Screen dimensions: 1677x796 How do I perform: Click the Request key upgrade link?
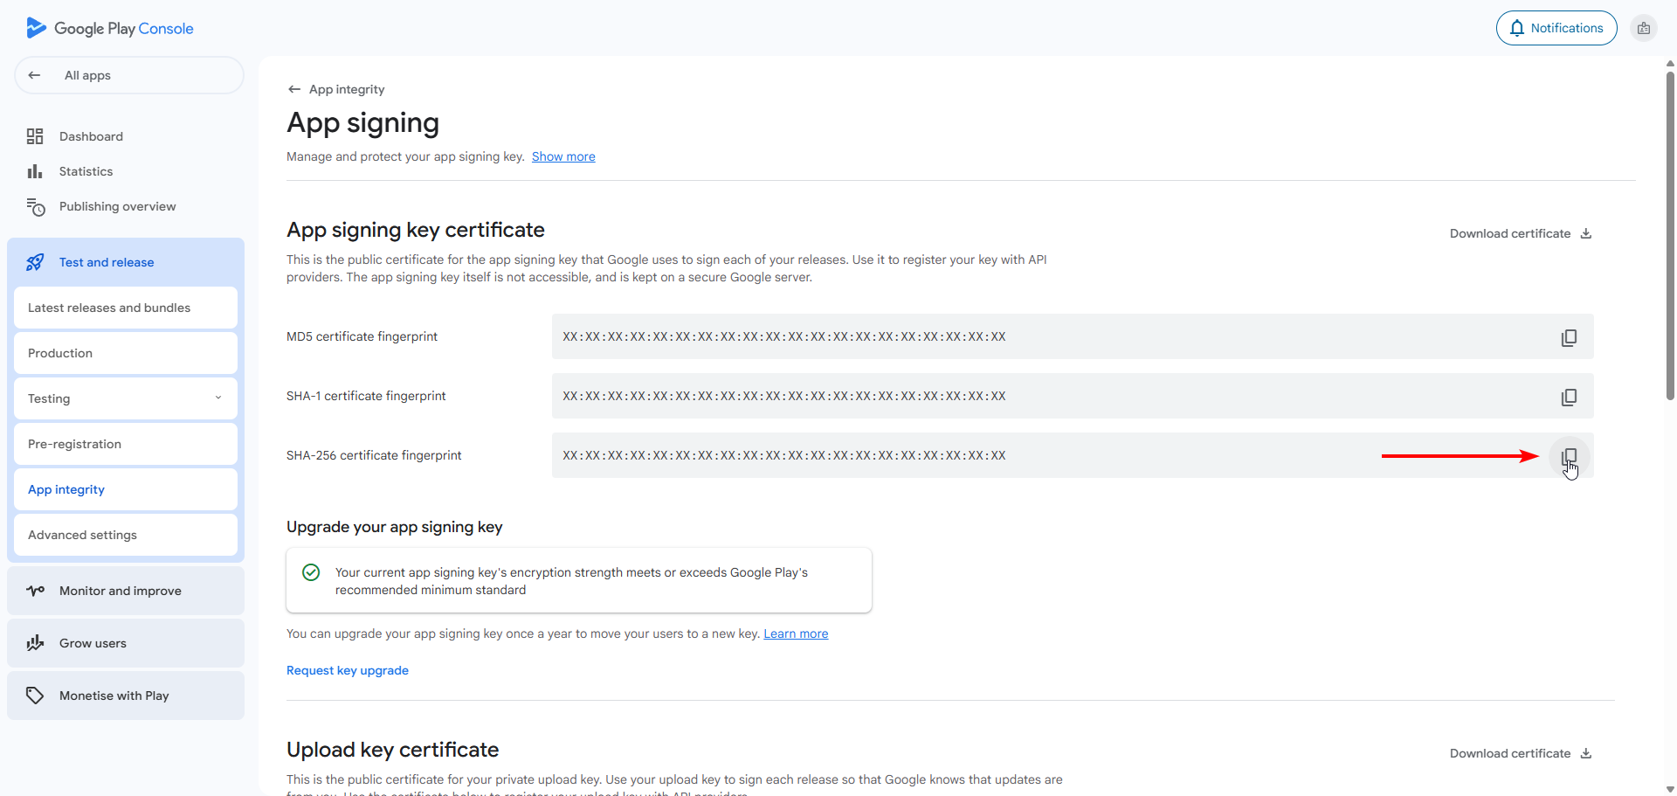click(347, 670)
